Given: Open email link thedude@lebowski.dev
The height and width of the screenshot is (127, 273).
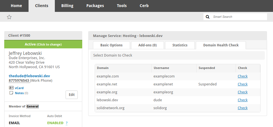Looking at the screenshot, I should (29, 76).
